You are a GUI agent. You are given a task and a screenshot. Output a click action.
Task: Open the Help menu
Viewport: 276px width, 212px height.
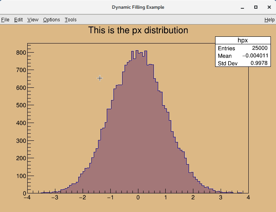[x=269, y=20]
